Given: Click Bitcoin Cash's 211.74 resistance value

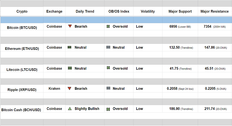Looking at the screenshot, I should tap(209, 109).
